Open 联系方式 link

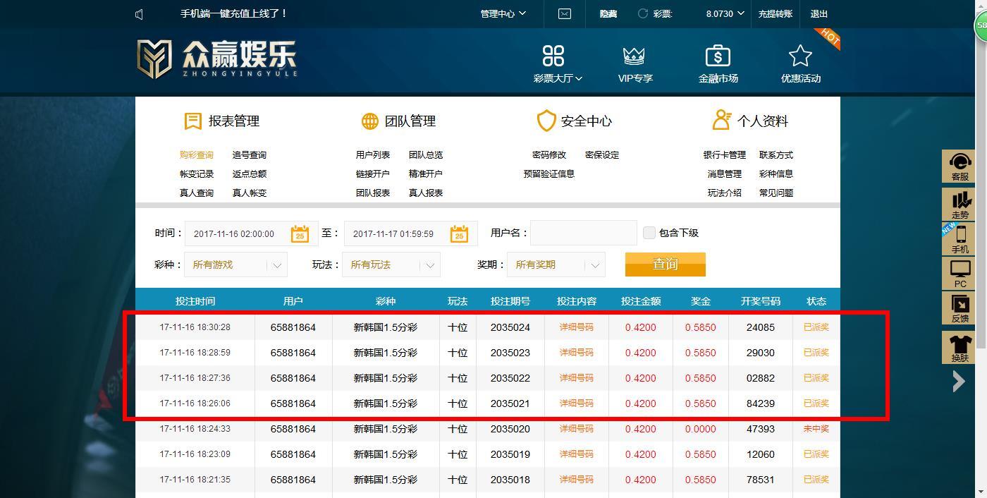tap(776, 155)
